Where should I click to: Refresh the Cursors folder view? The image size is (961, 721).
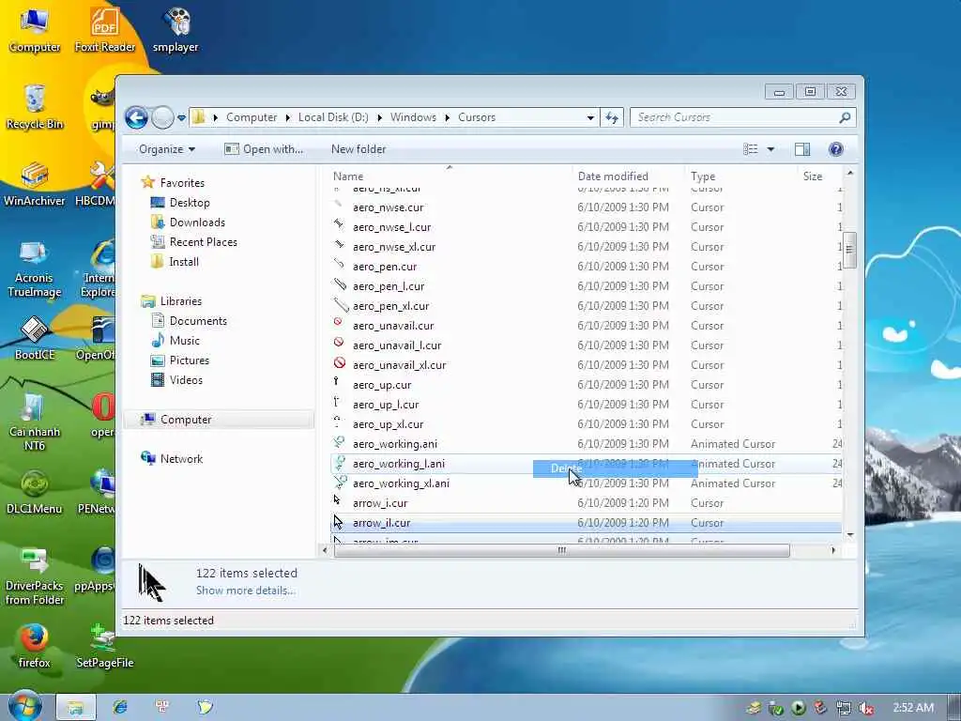pyautogui.click(x=612, y=117)
